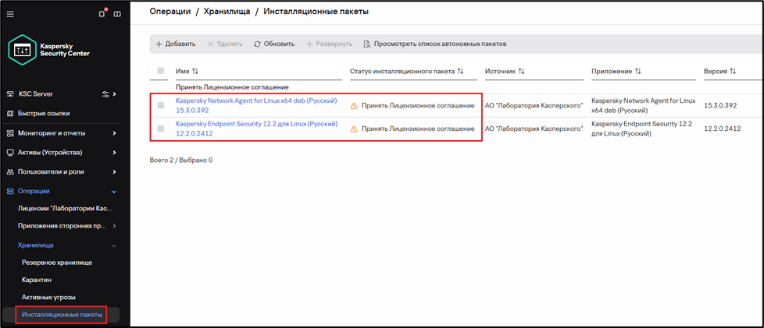Open the notifications bell icon
The image size is (764, 328).
[102, 14]
